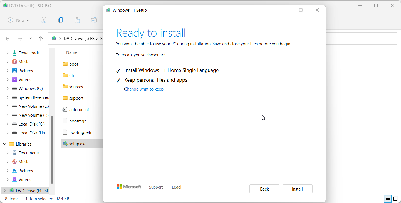This screenshot has height=203, width=401.
Task: Expand the Documents library in the sidebar
Action: coord(8,153)
